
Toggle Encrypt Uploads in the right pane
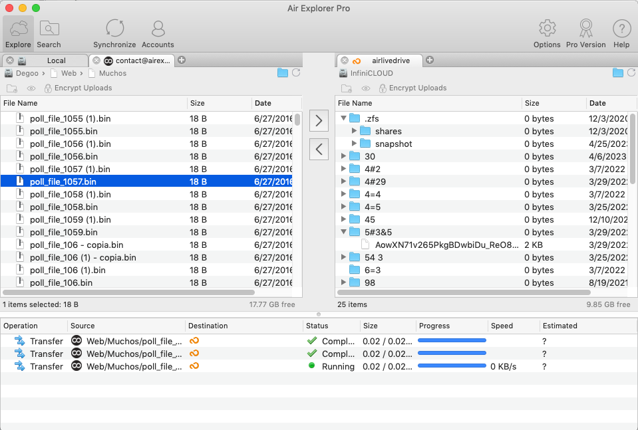412,88
